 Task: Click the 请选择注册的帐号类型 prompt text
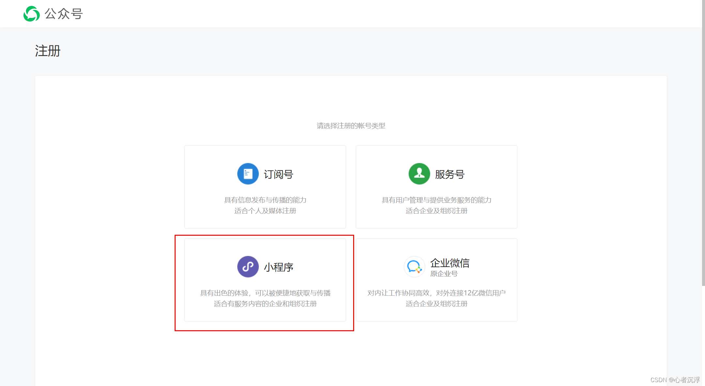[351, 126]
